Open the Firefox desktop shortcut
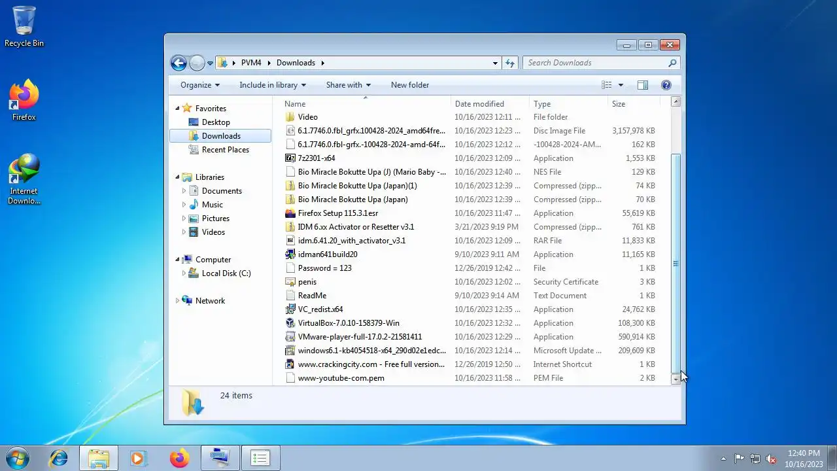The width and height of the screenshot is (837, 471). click(x=24, y=100)
